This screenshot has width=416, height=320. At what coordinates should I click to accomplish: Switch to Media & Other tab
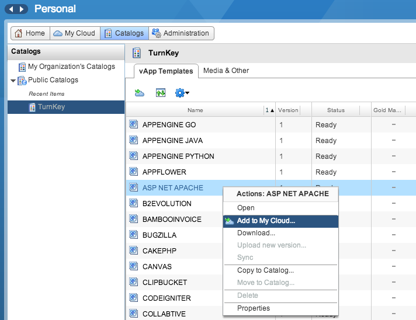(x=226, y=71)
